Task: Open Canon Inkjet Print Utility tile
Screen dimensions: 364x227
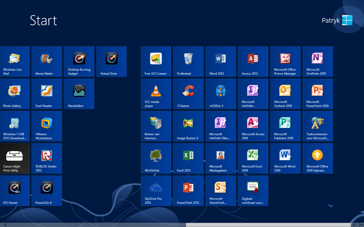Action: click(x=15, y=158)
